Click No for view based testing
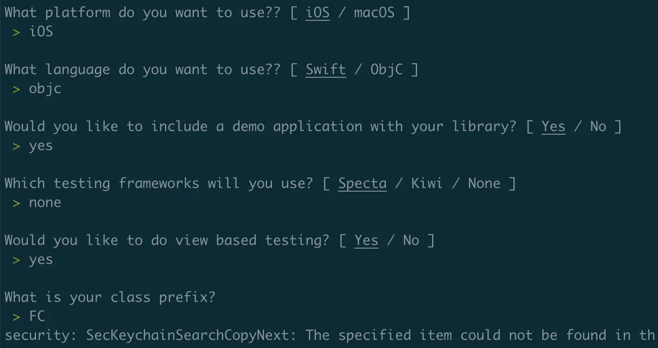Viewport: 658px width, 348px height. [411, 240]
